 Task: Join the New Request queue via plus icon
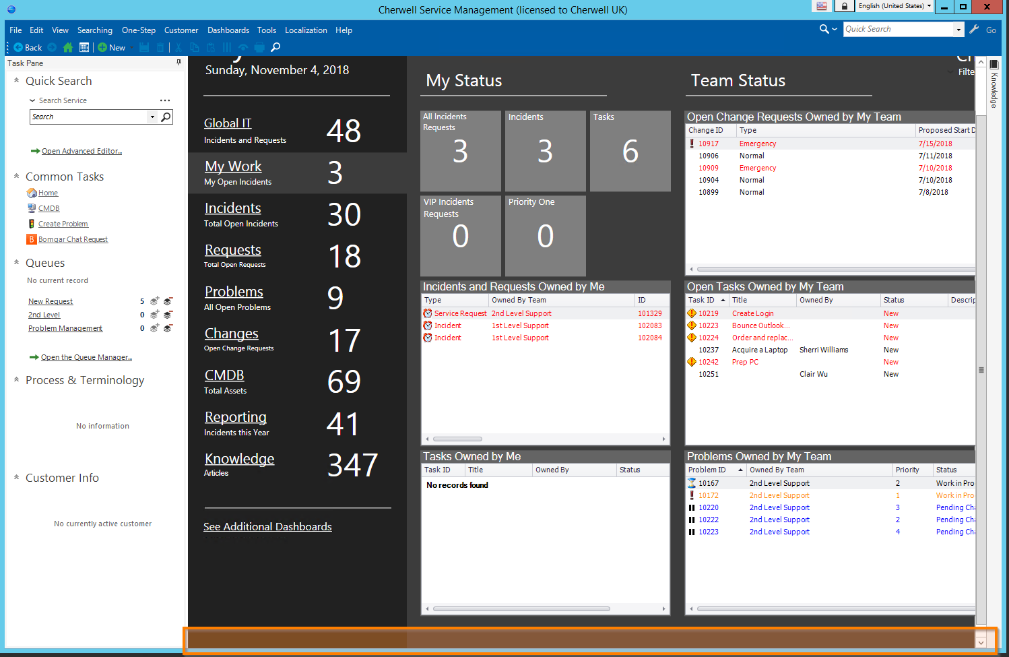click(x=154, y=301)
